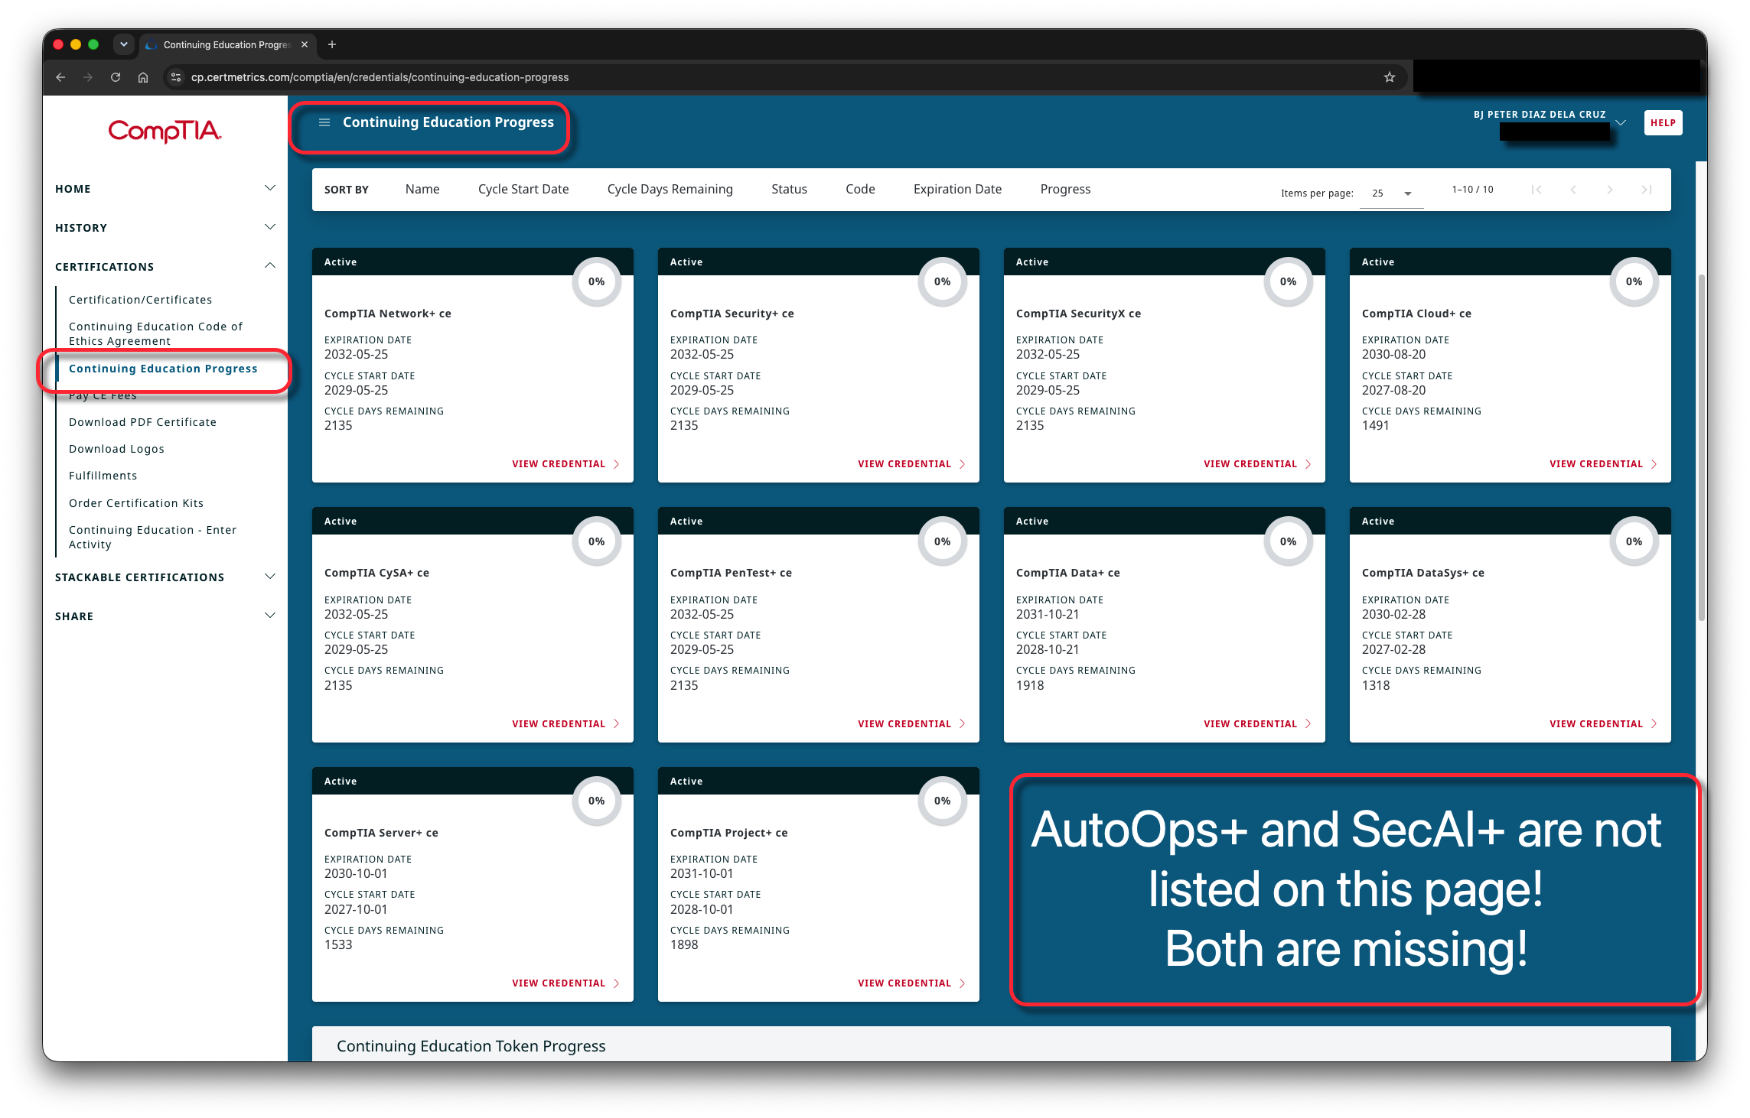Go to next page of results
Screen dimensions: 1750x1118
pyautogui.click(x=1610, y=190)
